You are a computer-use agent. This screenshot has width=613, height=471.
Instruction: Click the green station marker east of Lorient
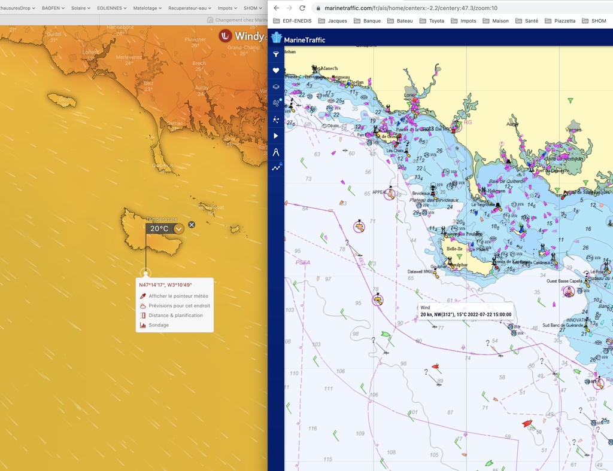pos(570,100)
